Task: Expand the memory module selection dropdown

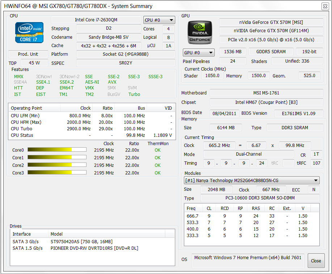Action: [x=252, y=180]
